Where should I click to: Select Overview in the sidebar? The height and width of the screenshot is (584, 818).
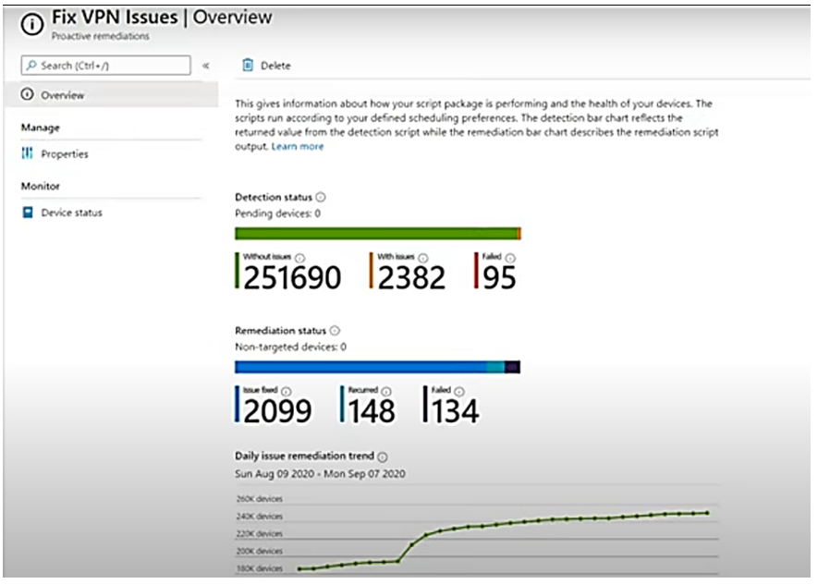coord(111,95)
